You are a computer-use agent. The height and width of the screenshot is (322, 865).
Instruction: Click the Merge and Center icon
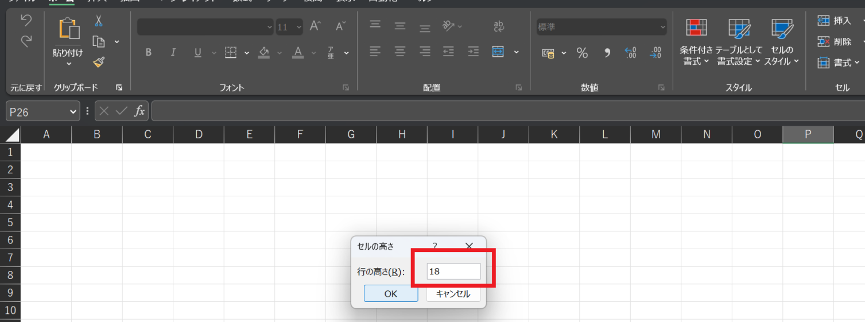498,52
